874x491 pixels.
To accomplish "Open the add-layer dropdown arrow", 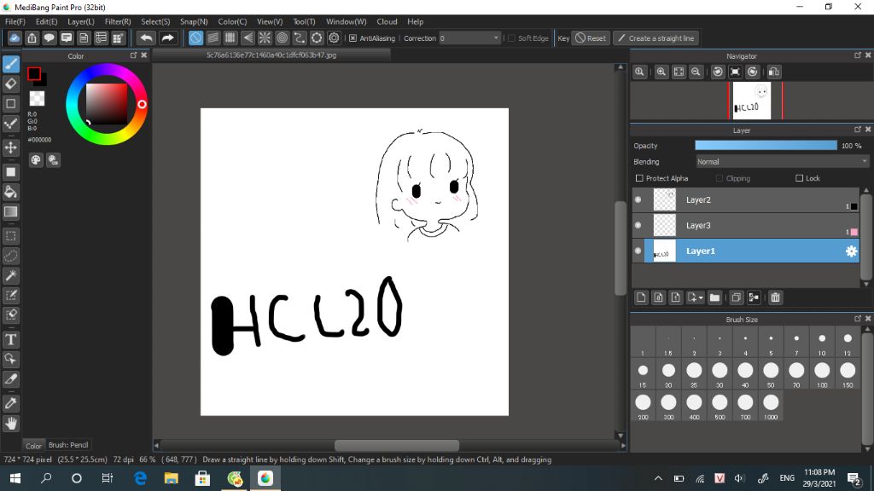I will coord(701,297).
